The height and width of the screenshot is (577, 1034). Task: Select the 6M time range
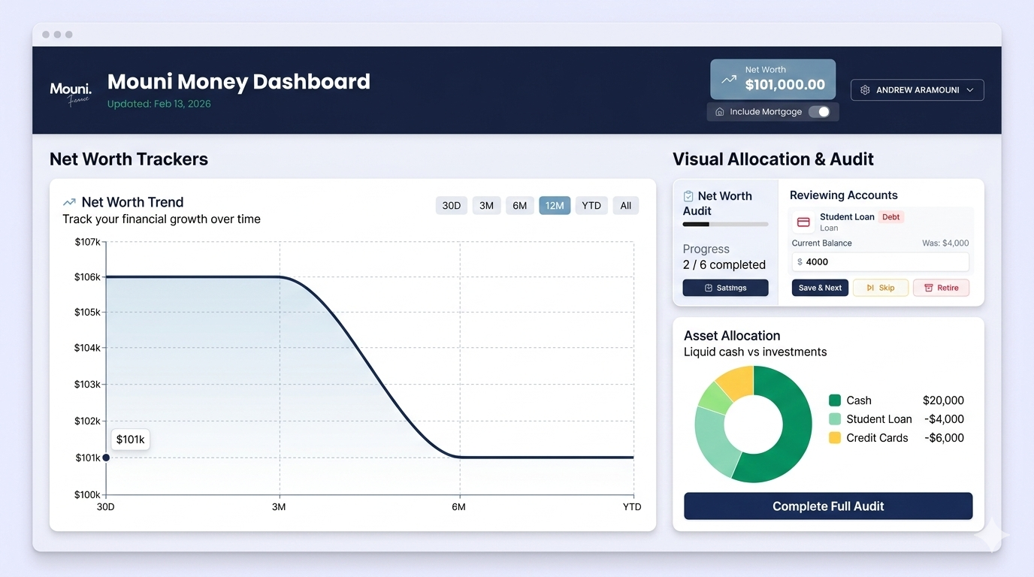click(519, 206)
